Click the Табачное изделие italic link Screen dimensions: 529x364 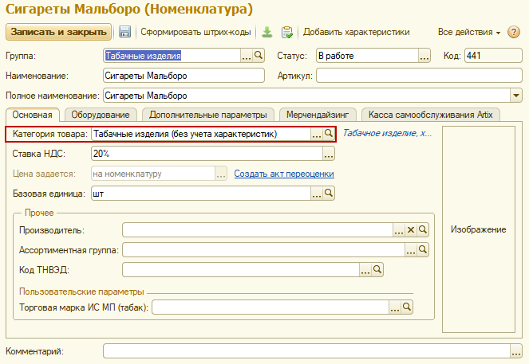coord(387,133)
